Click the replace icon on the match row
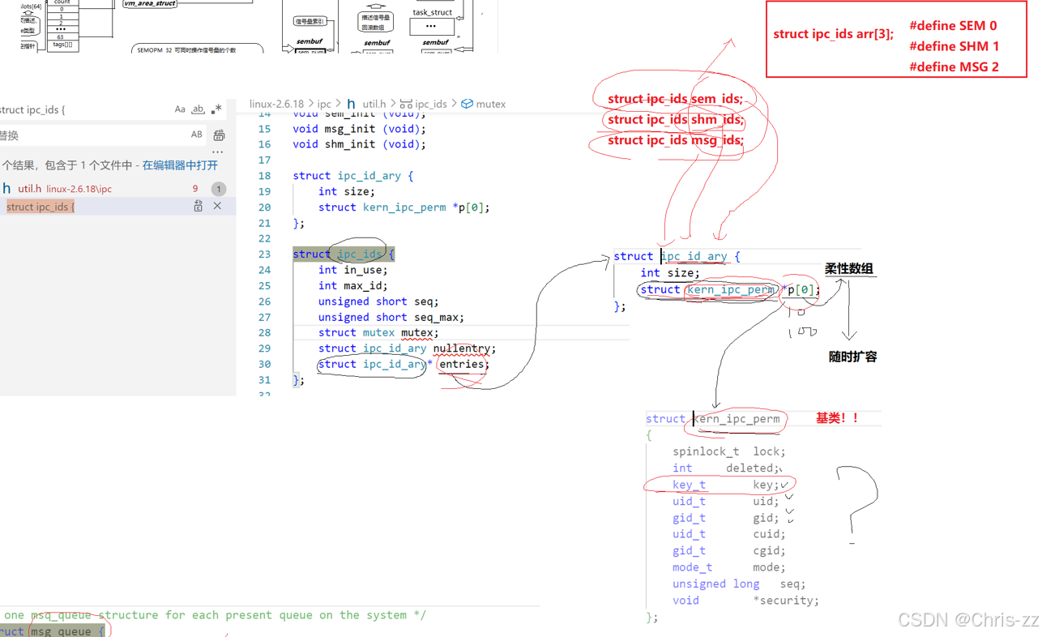The height and width of the screenshot is (637, 1042). pos(198,207)
